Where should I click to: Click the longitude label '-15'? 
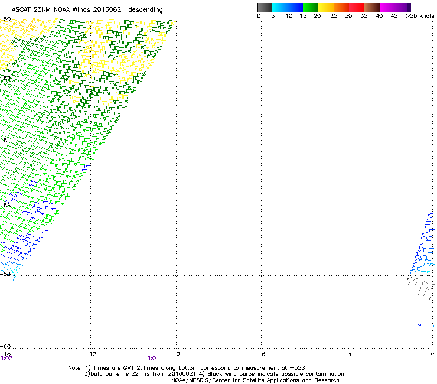(x=5, y=354)
